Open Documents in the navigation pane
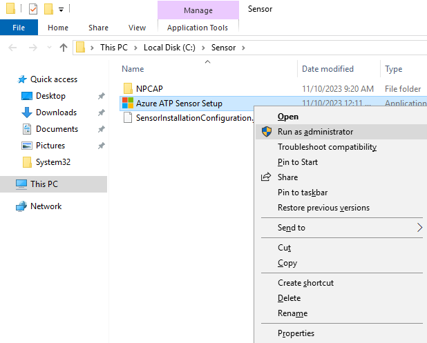This screenshot has height=343, width=427. [57, 129]
